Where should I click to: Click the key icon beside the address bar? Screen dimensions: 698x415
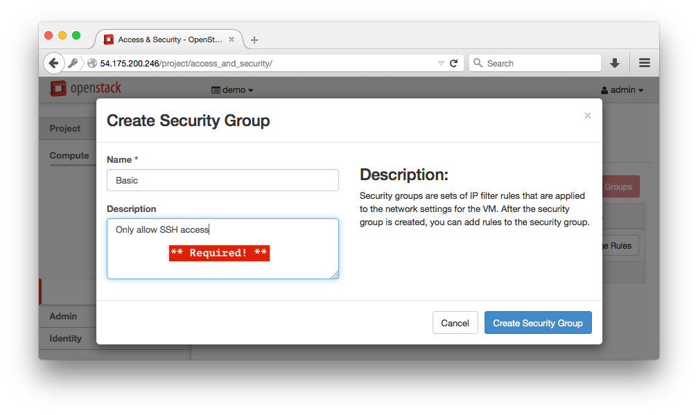[x=73, y=62]
